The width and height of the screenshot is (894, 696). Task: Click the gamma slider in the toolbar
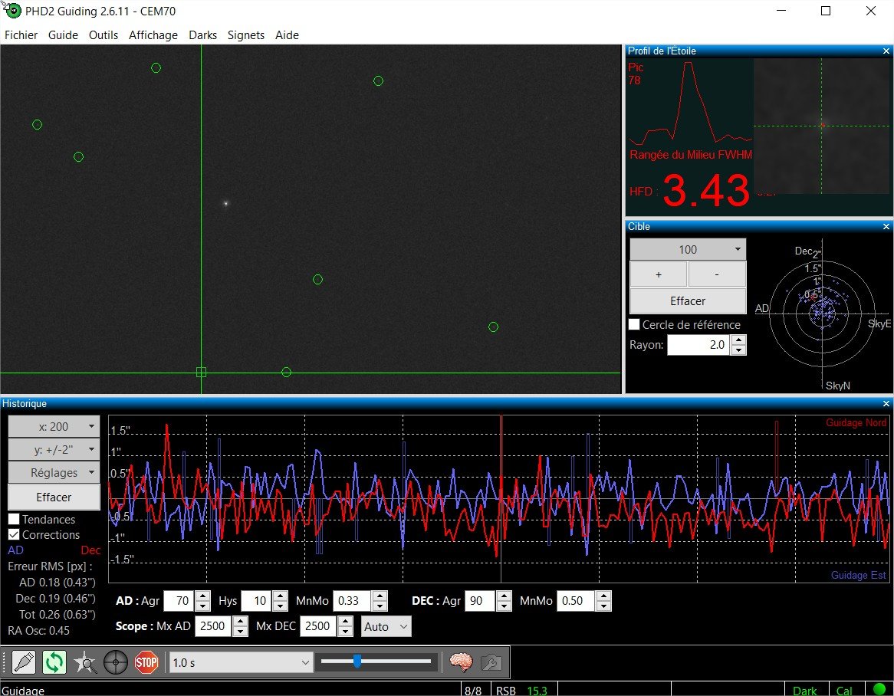(376, 662)
